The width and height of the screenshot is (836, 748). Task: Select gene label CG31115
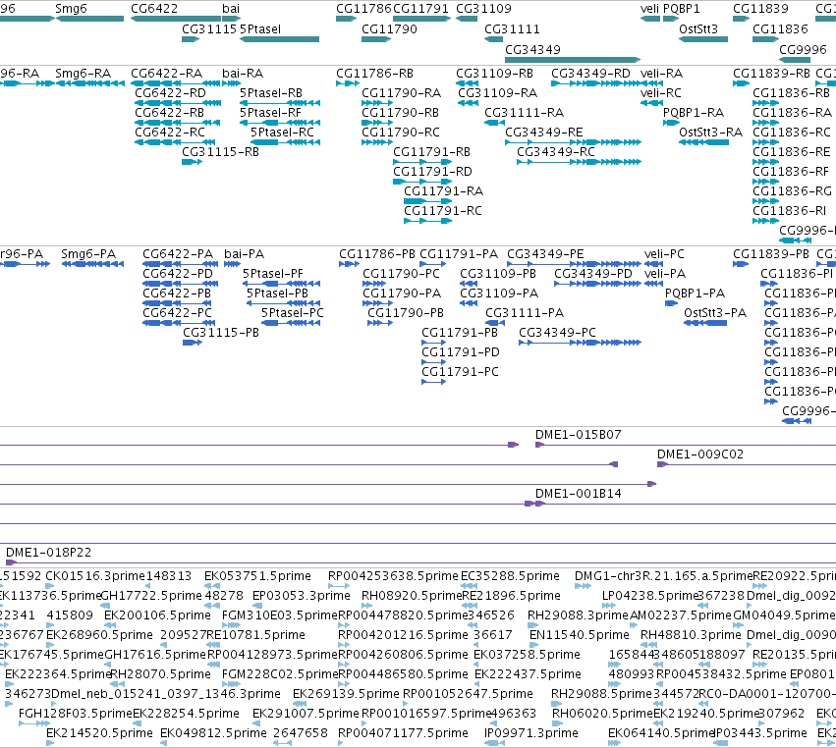tap(209, 29)
